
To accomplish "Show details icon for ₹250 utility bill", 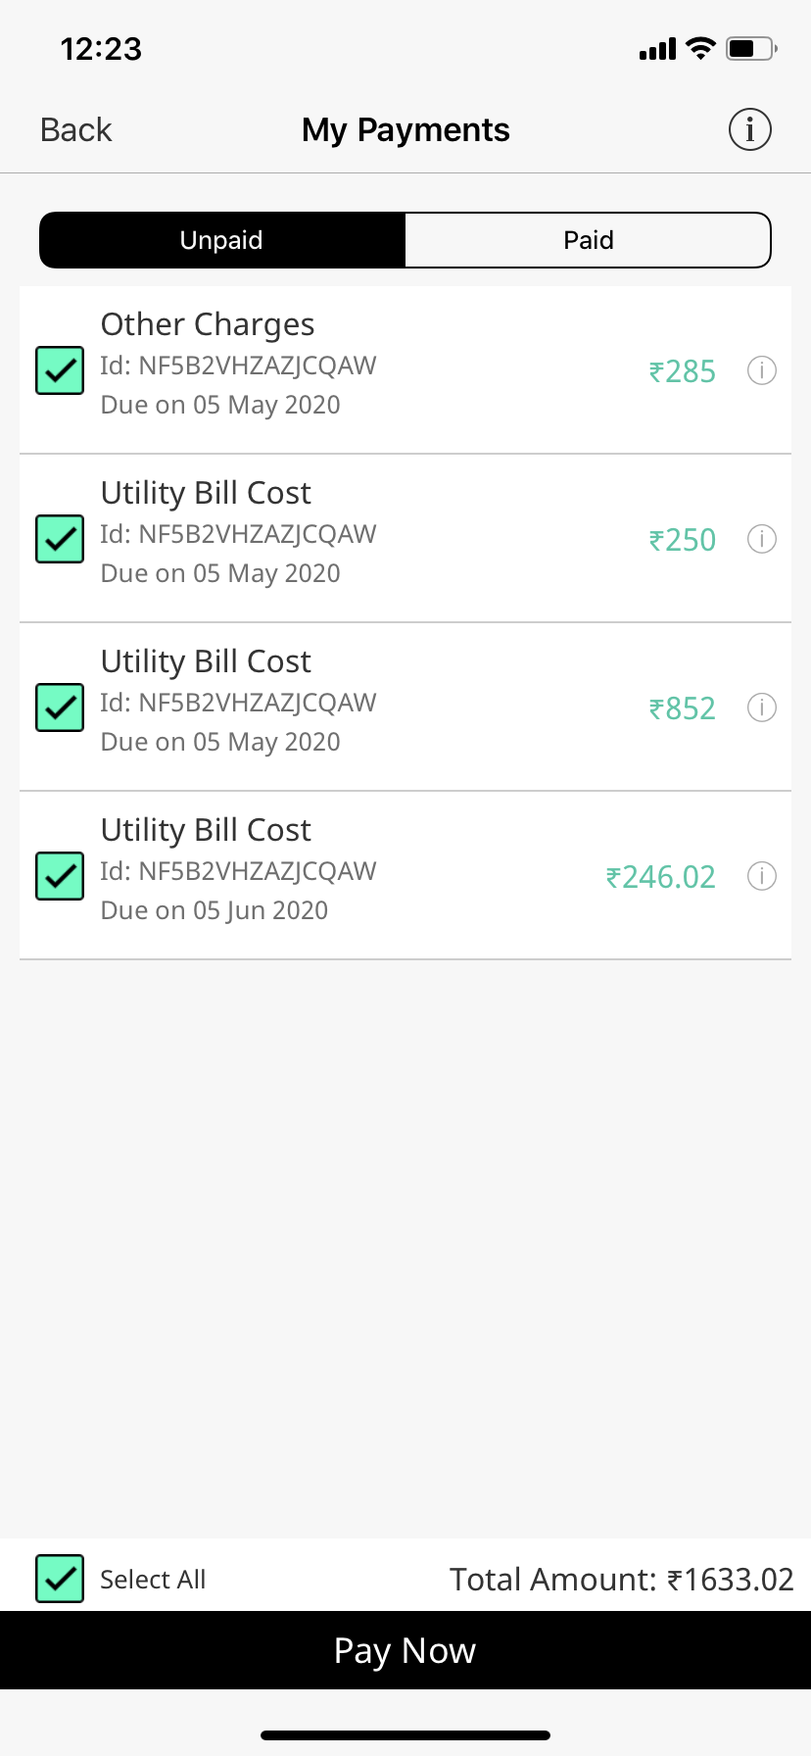I will [x=762, y=539].
